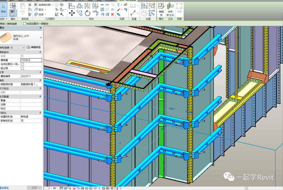Check 与邻近图元一同 property checkbox
The image size is (283, 190).
[x=23, y=64]
